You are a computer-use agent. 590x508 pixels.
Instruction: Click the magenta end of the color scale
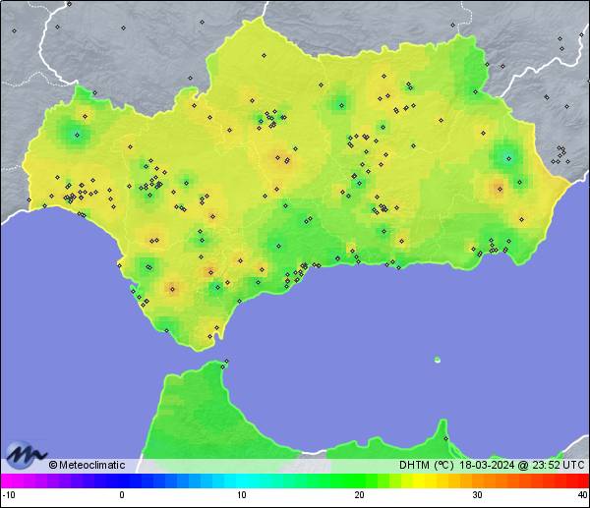8,480
